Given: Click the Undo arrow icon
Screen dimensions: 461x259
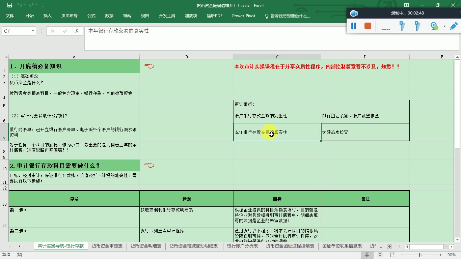Looking at the screenshot, I should coord(19,5).
